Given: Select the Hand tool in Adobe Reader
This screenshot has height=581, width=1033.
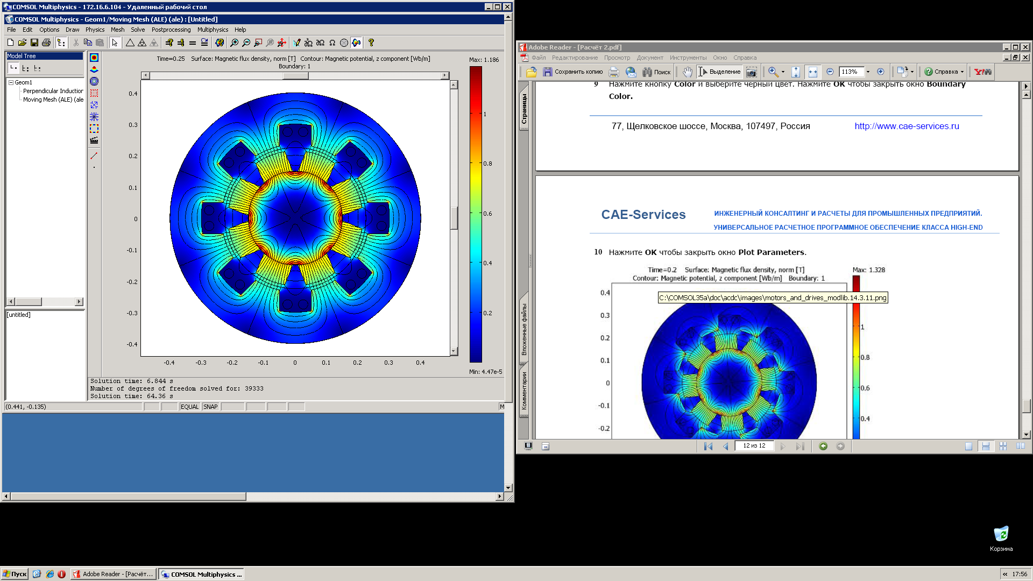Looking at the screenshot, I should [x=687, y=72].
